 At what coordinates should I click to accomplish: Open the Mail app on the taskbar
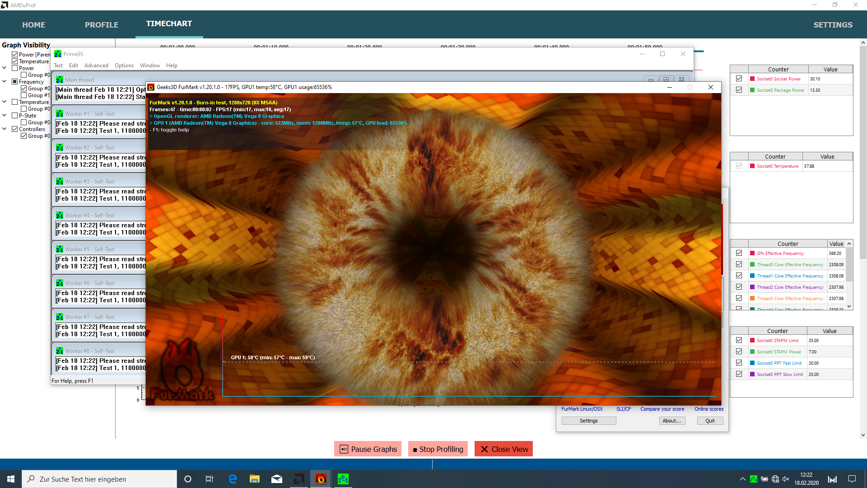(277, 479)
